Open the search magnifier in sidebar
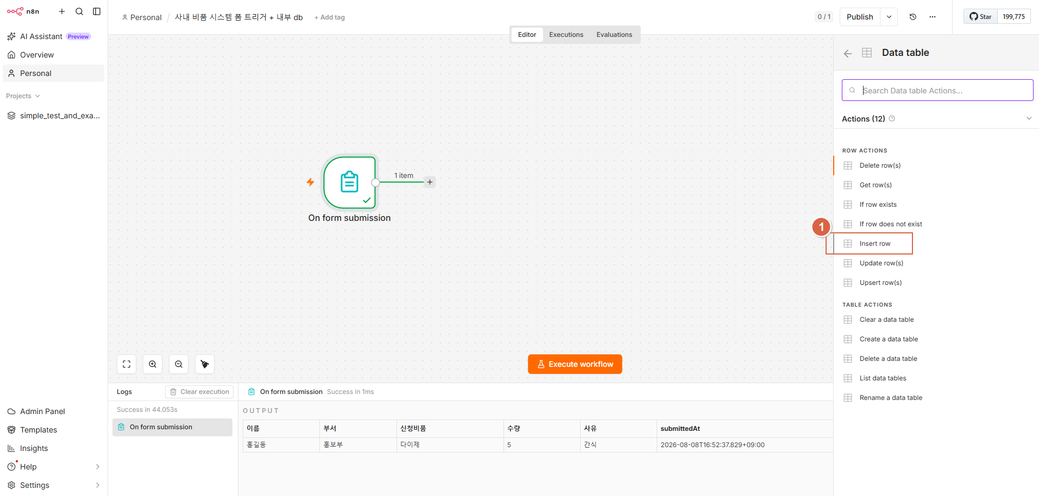 [x=79, y=11]
